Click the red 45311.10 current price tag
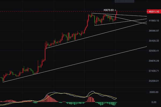The height and width of the screenshot is (107, 161). (153, 12)
